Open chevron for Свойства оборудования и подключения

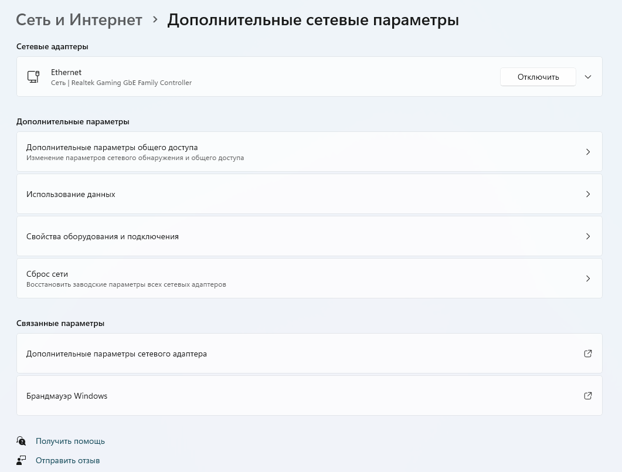click(x=587, y=236)
